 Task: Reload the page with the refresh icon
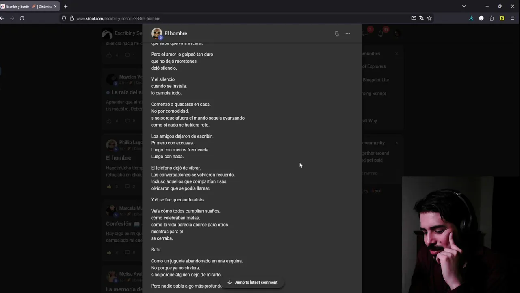point(22,18)
